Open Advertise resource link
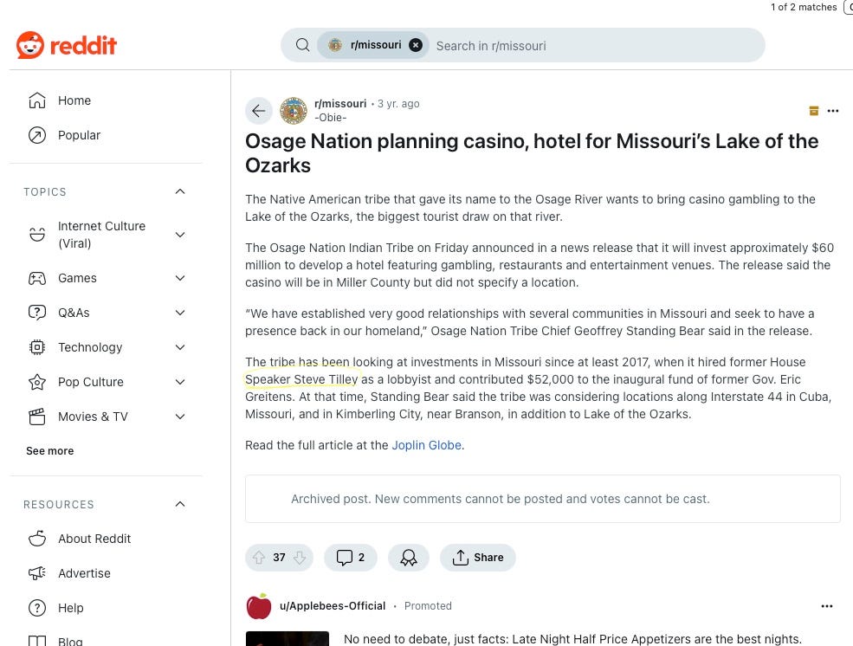The width and height of the screenshot is (853, 646). 84,573
